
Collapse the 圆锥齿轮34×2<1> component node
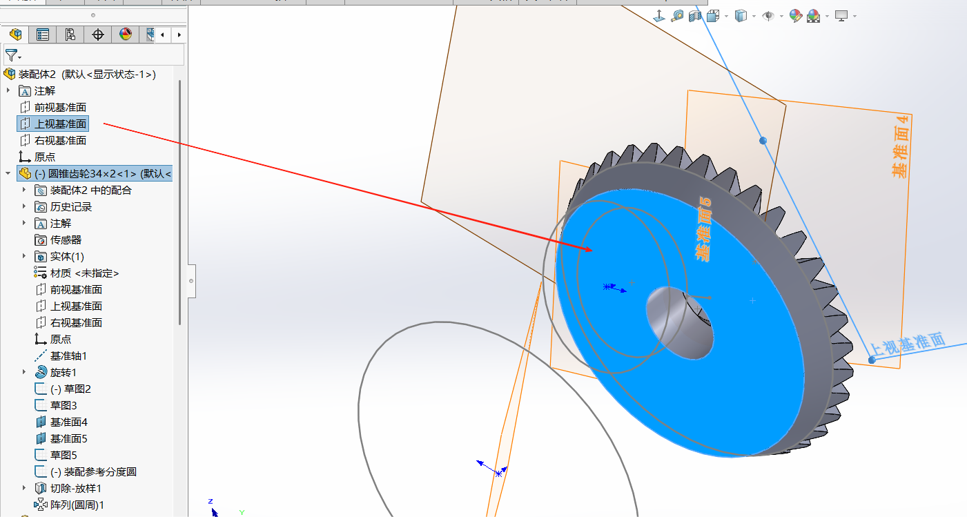[8, 173]
